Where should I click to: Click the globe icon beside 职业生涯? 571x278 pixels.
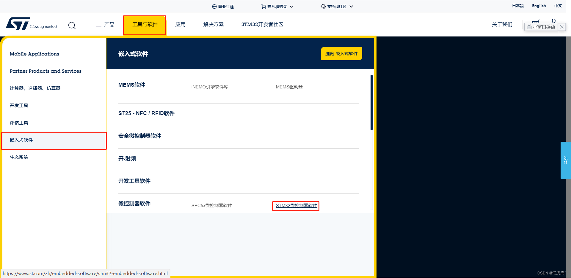point(214,7)
